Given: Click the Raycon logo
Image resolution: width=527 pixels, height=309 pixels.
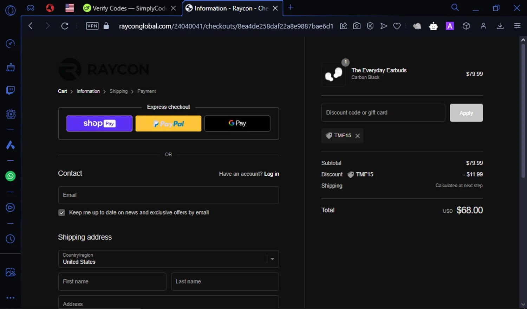Looking at the screenshot, I should [x=104, y=69].
